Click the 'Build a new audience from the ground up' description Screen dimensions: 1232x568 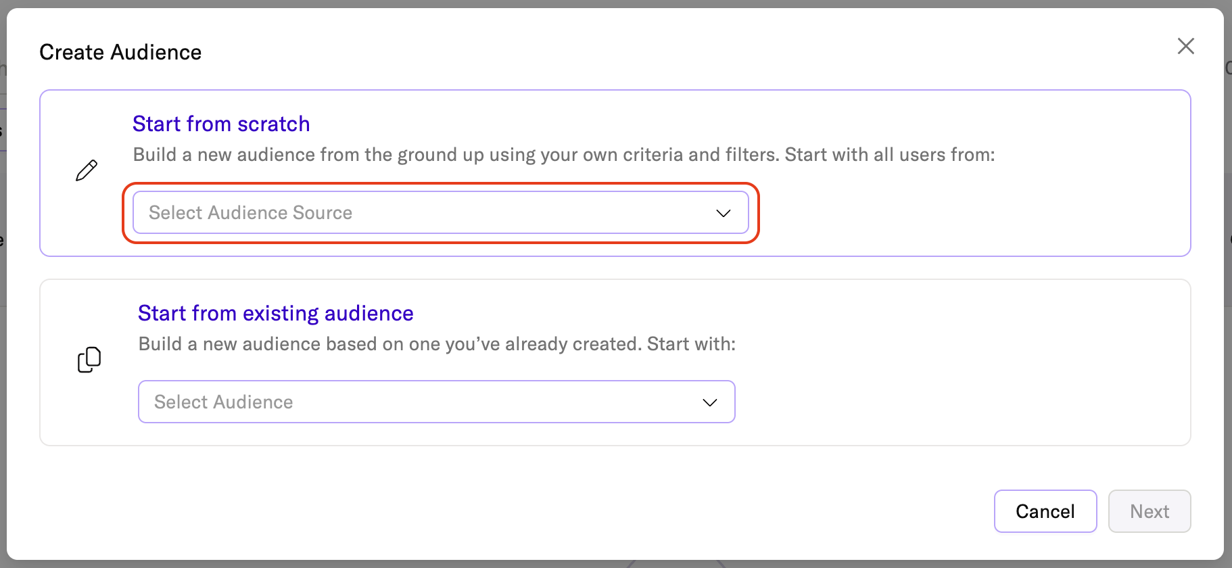(563, 155)
